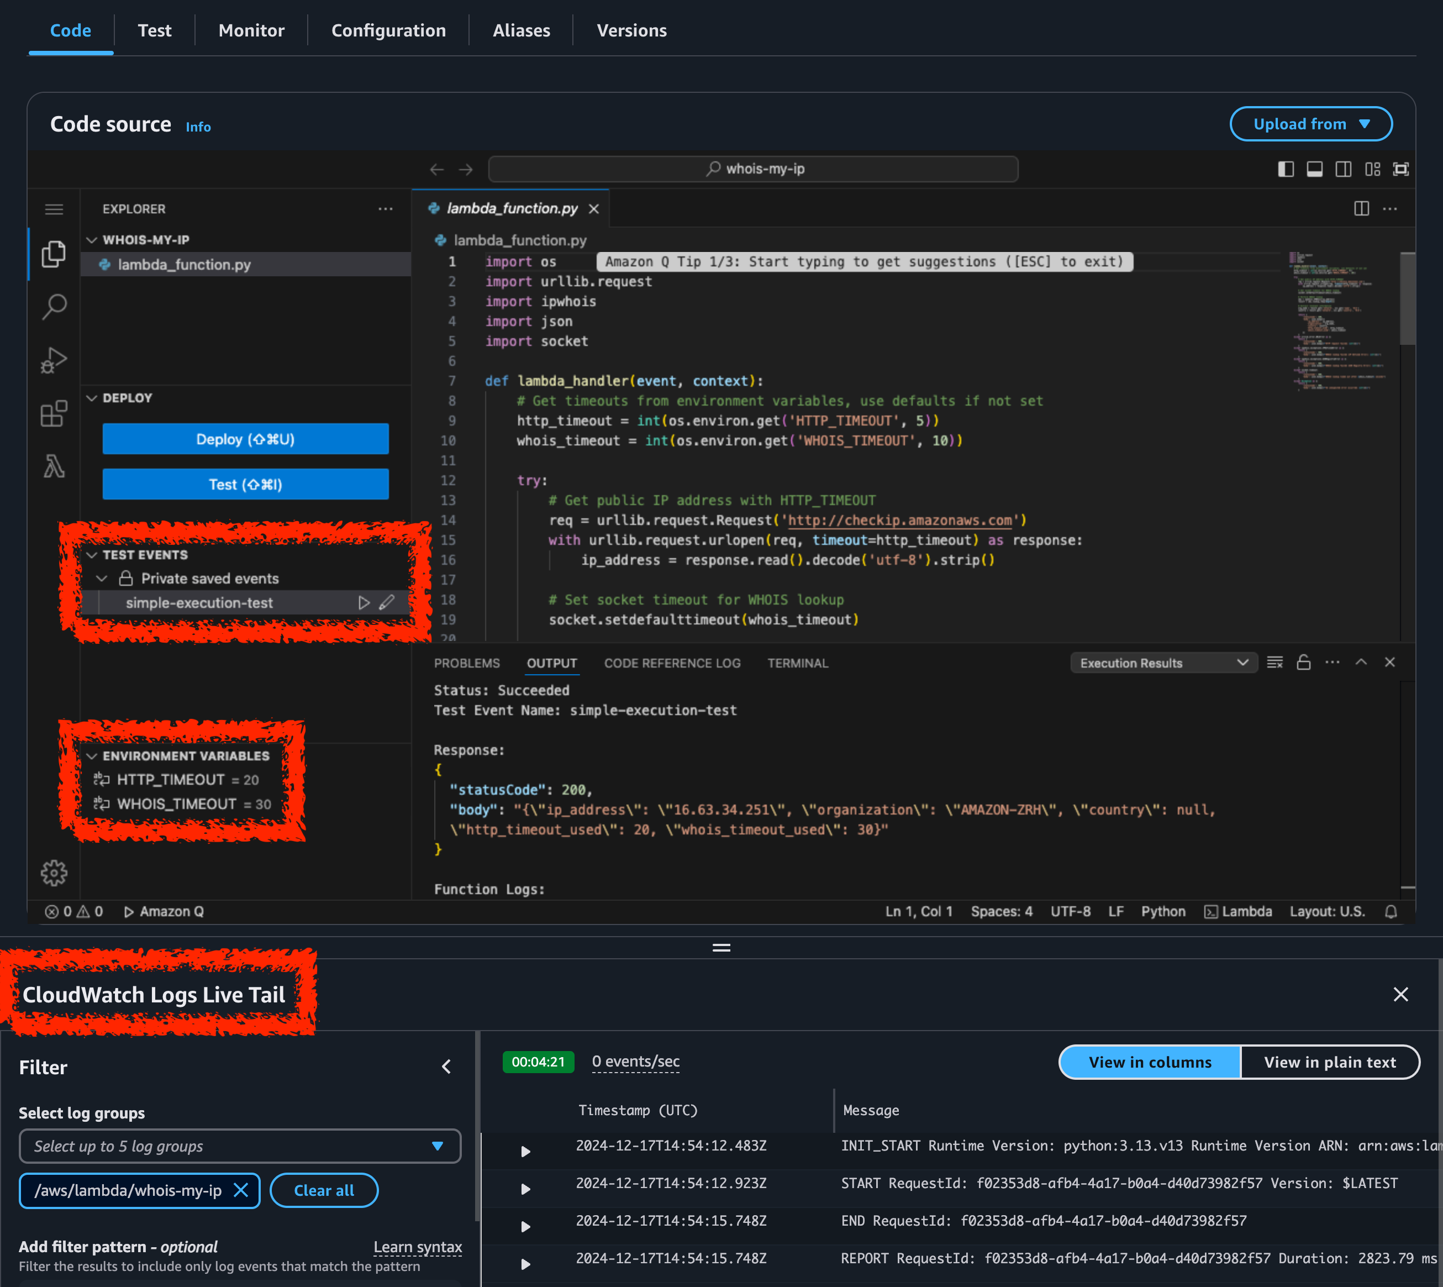Click the Deploy button

click(245, 438)
